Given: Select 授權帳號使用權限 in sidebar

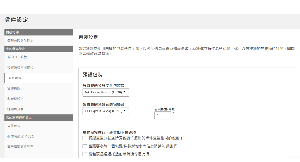Looking at the screenshot, I should (20, 67).
